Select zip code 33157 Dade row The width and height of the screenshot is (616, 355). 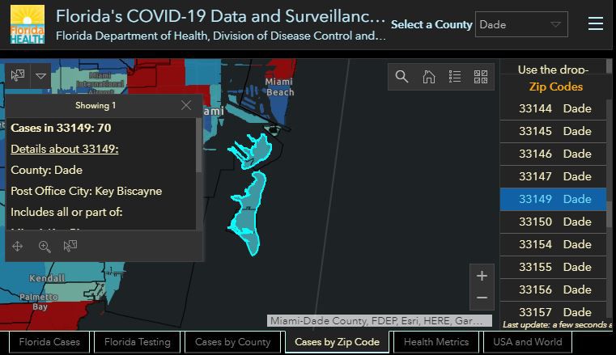pos(553,312)
